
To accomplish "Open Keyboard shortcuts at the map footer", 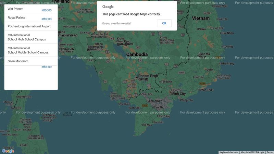I will pyautogui.click(x=229, y=152).
